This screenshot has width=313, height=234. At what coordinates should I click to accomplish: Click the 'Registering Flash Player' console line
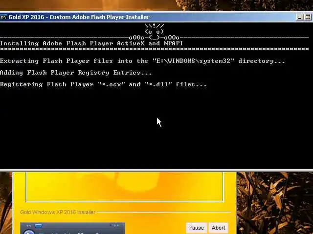(103, 84)
